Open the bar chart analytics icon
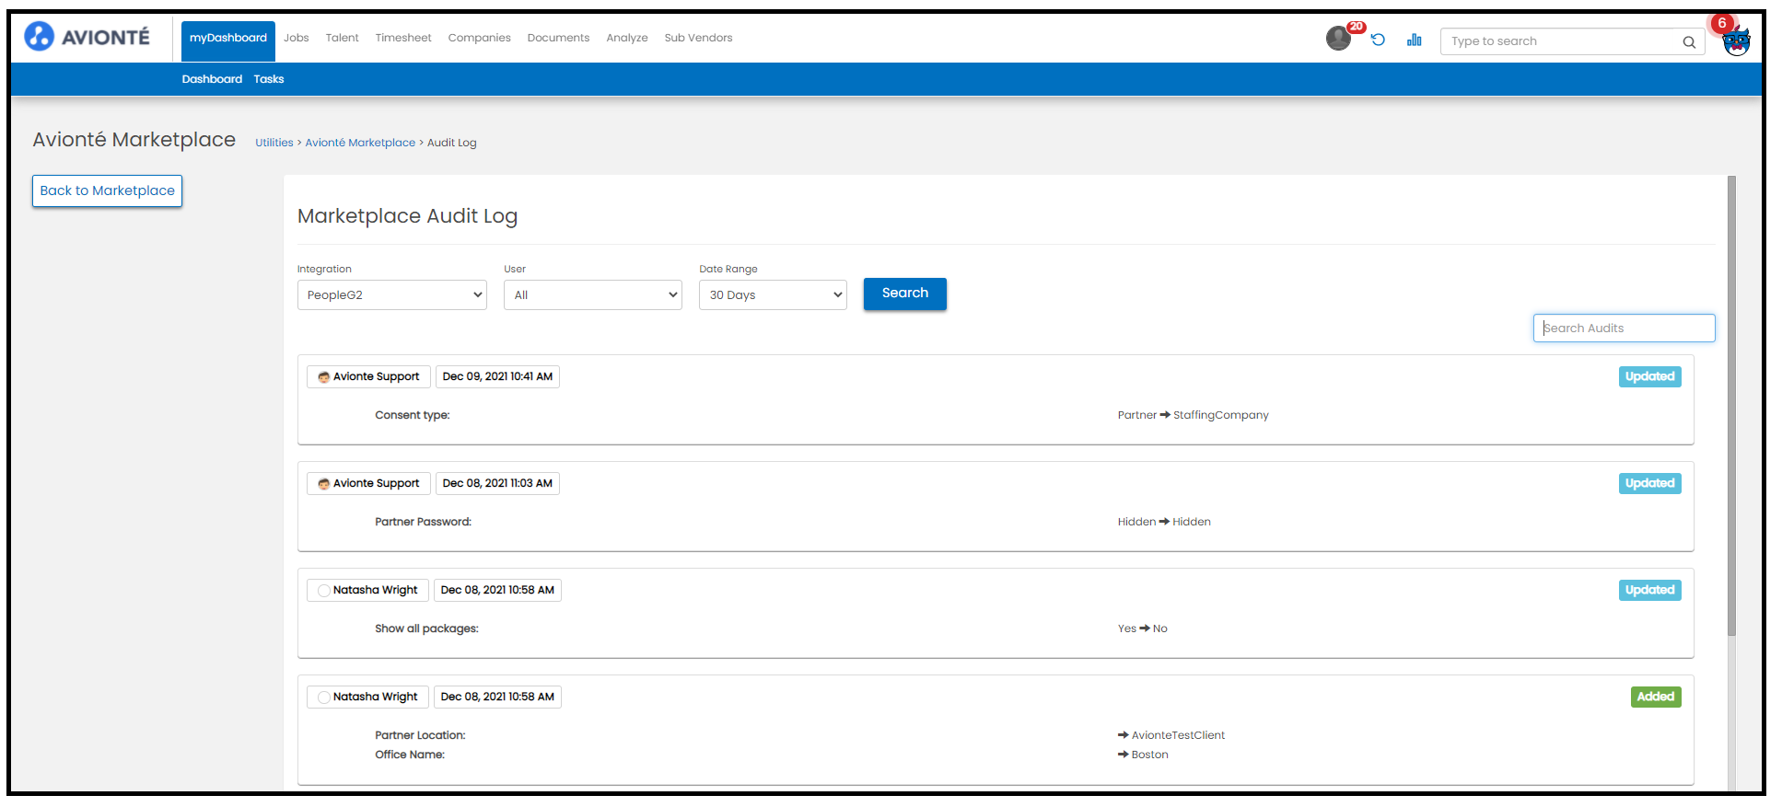This screenshot has height=807, width=1782. point(1414,40)
